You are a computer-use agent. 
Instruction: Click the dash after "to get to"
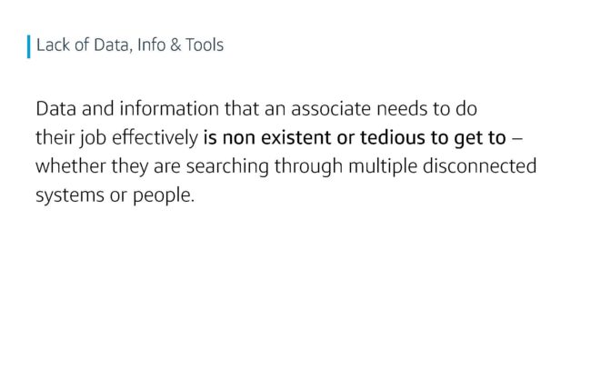tap(517, 138)
